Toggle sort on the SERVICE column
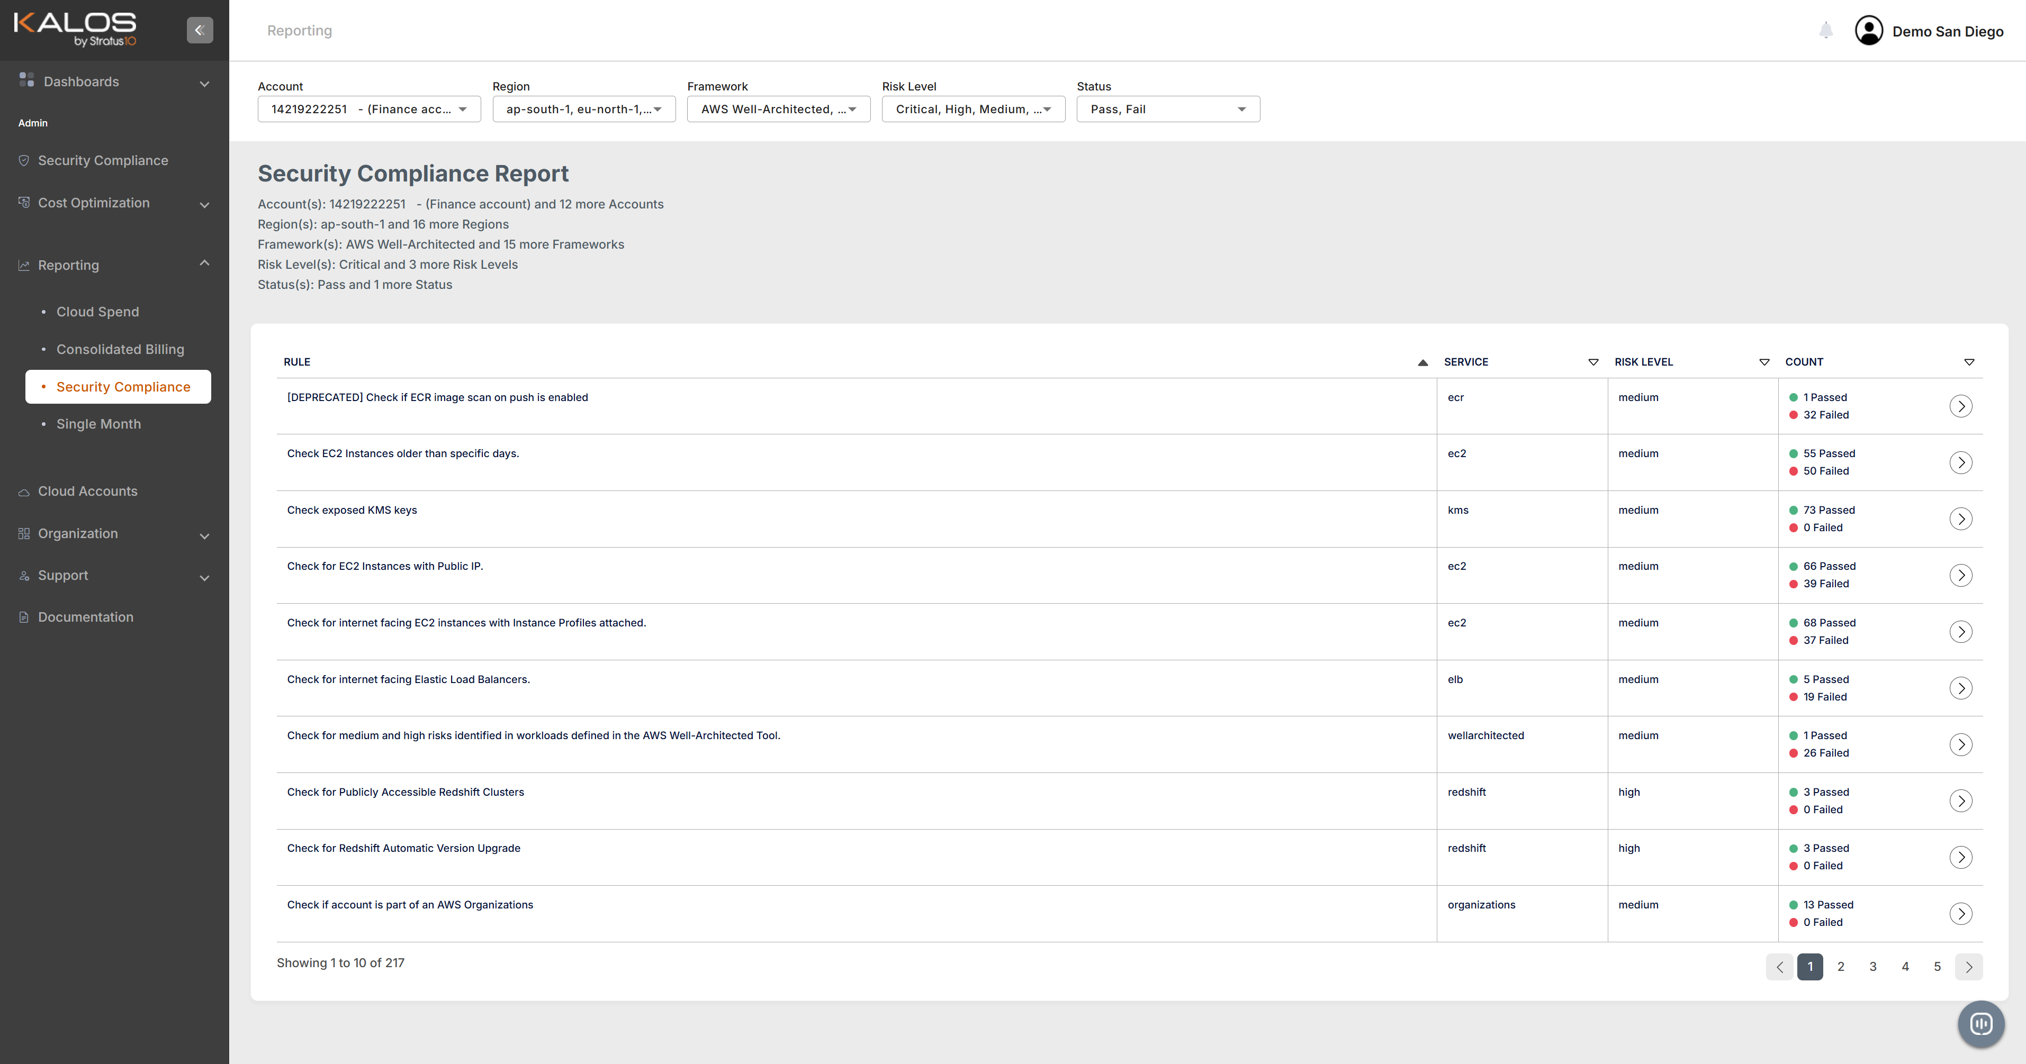2026x1064 pixels. click(1592, 362)
